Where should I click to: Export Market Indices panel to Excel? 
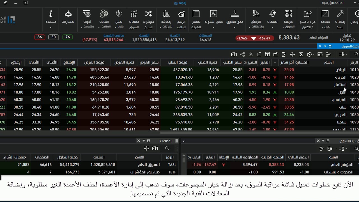click(330, 149)
